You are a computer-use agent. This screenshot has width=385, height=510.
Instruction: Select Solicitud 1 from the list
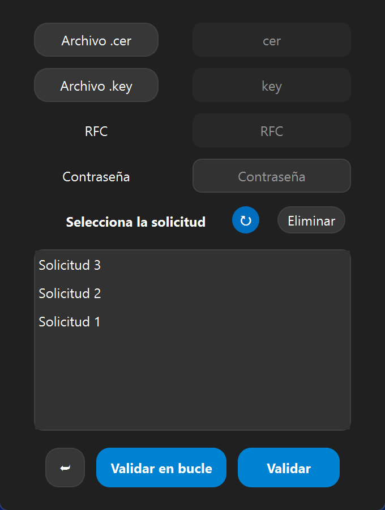point(70,321)
